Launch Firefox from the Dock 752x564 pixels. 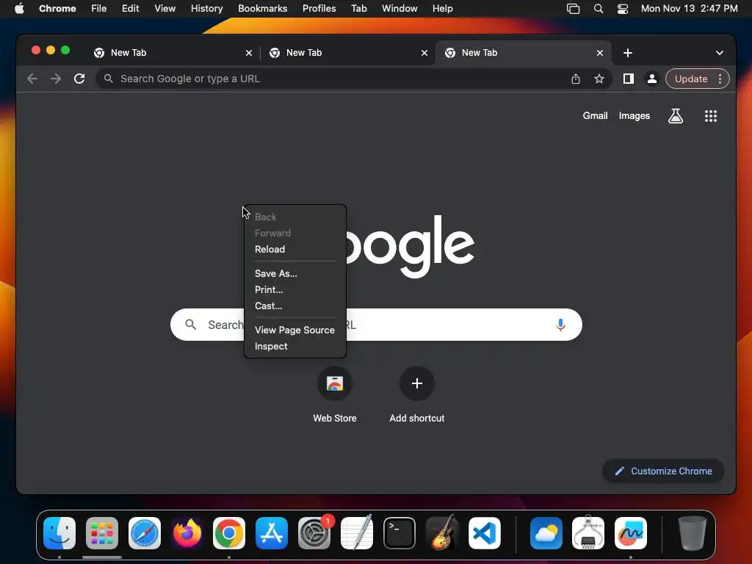point(187,533)
